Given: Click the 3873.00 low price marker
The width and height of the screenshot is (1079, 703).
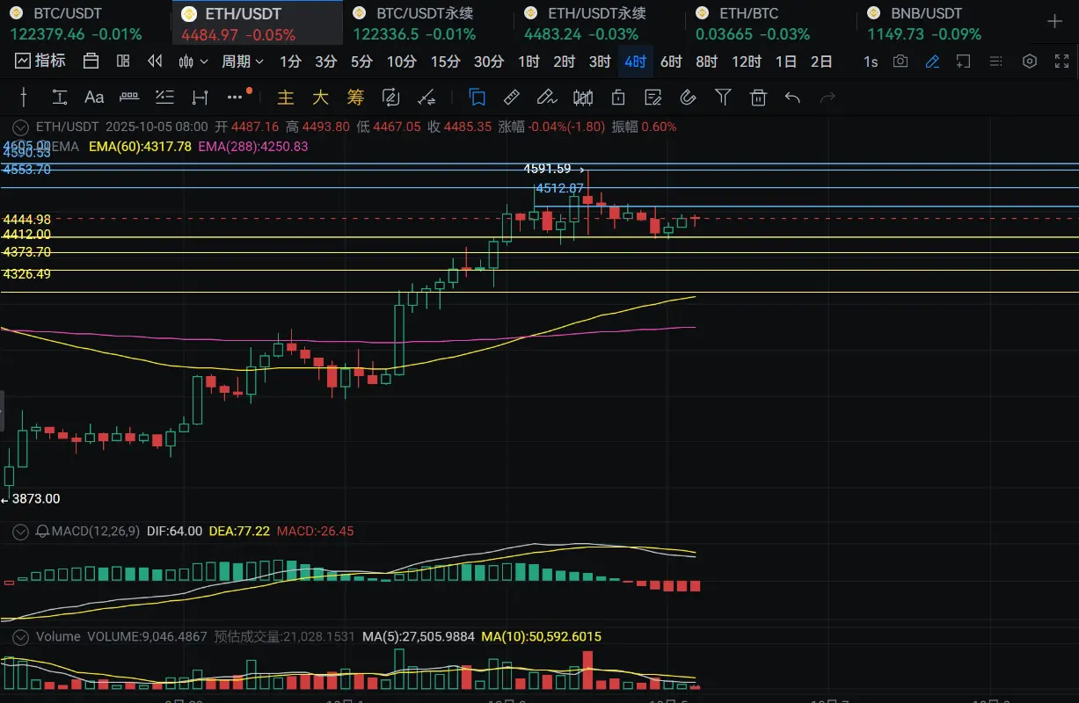Looking at the screenshot, I should (x=36, y=498).
